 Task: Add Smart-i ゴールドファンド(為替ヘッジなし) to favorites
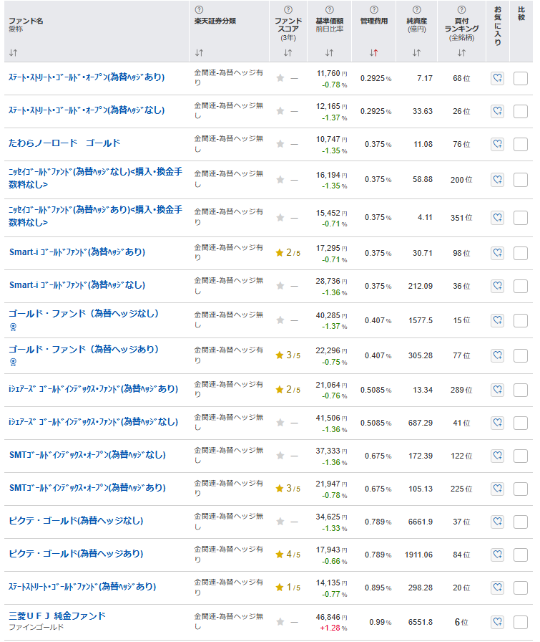(497, 286)
